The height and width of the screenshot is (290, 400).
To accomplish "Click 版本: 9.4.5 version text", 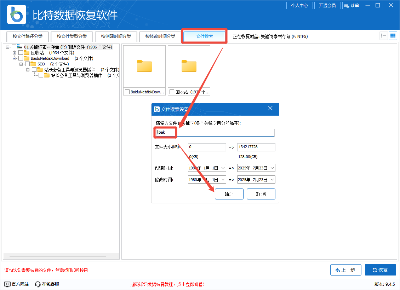I will [x=385, y=284].
